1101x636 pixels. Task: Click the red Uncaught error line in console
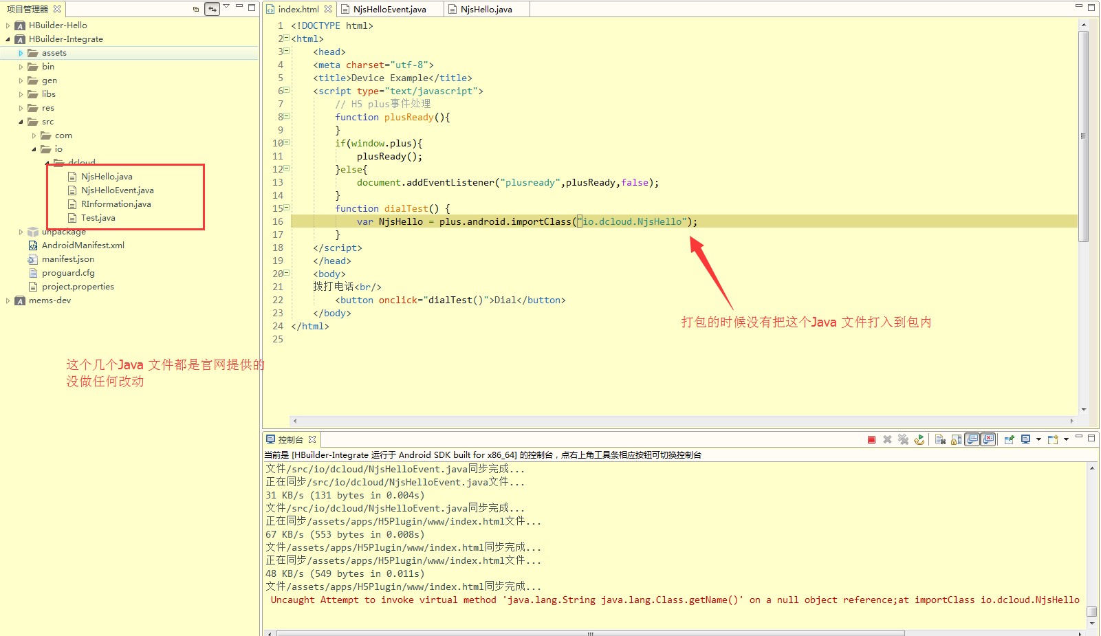click(x=675, y=600)
